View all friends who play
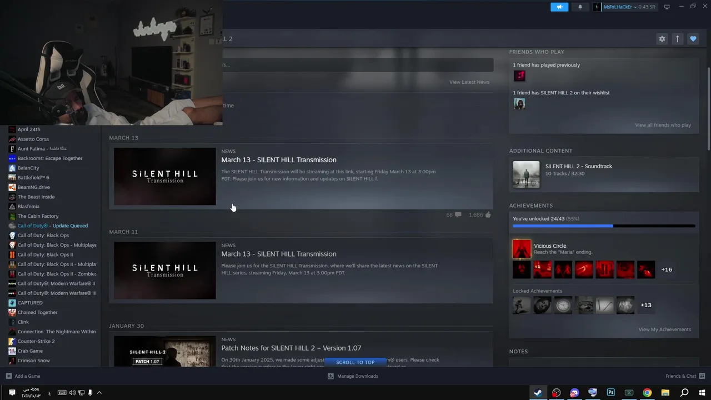The width and height of the screenshot is (711, 400). click(663, 125)
